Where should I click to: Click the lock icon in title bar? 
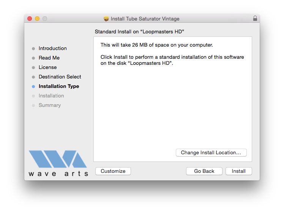pos(255,19)
